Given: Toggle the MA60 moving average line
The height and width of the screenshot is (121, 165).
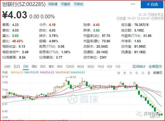Looking at the screenshot, I should coord(78,72).
